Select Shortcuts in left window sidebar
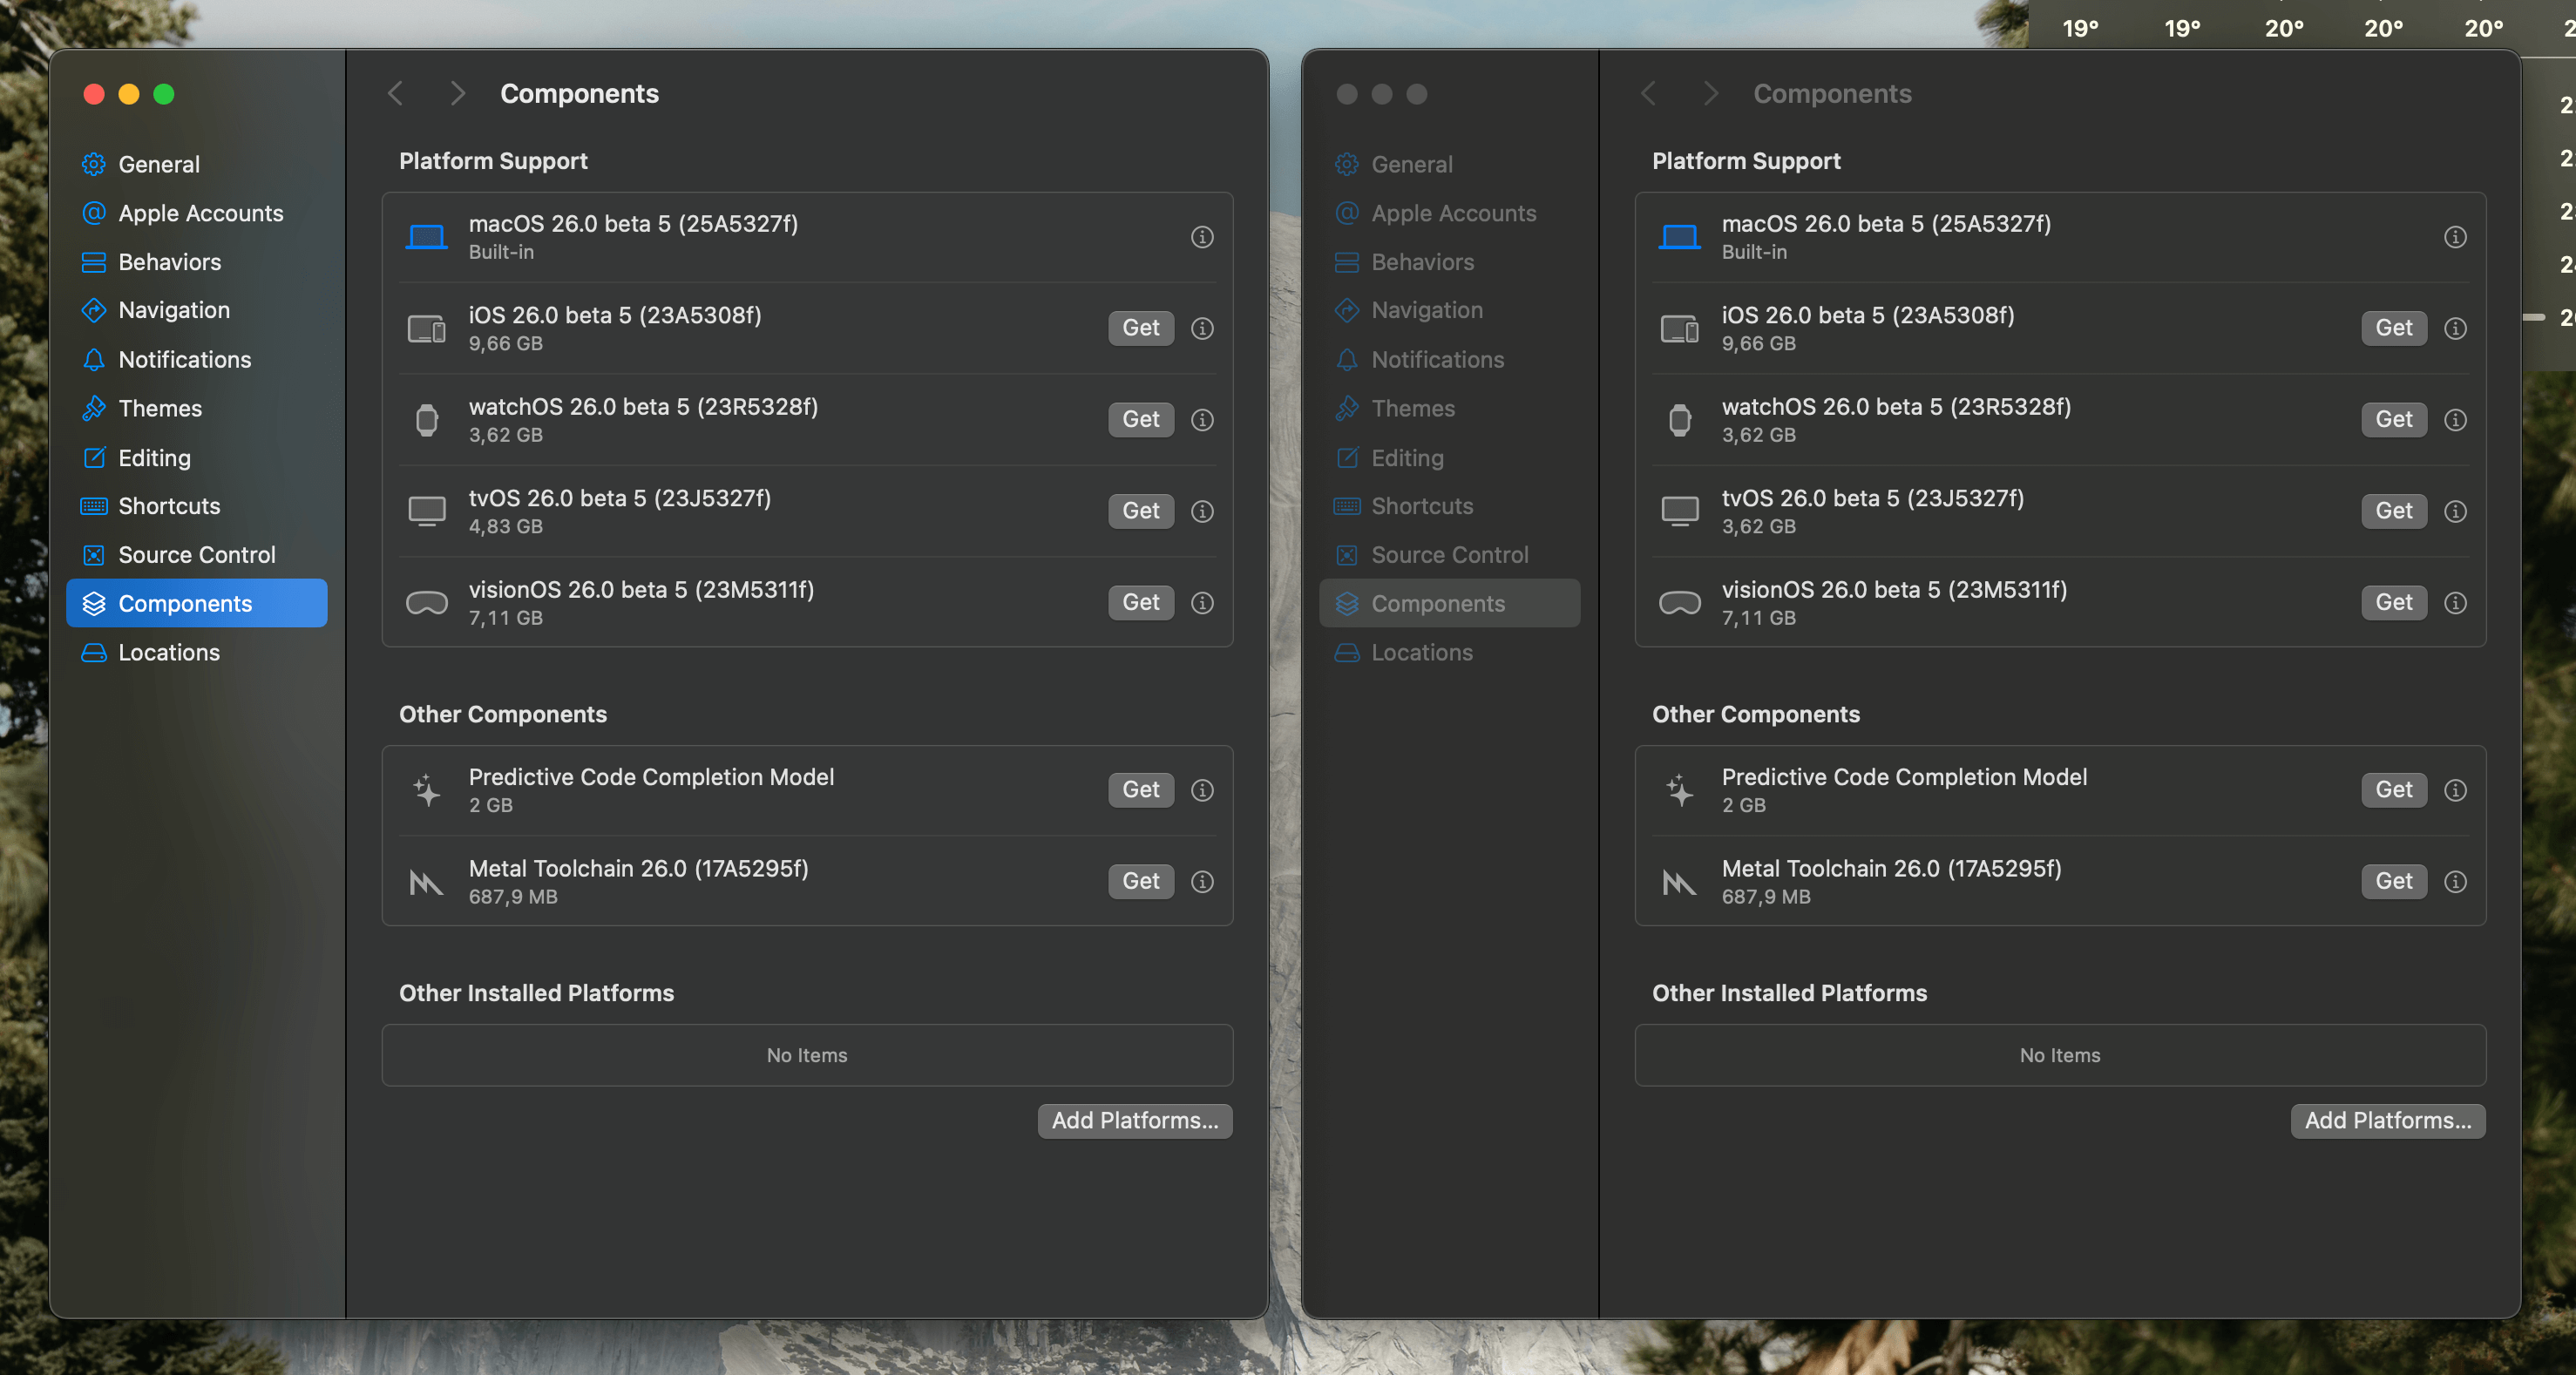This screenshot has width=2576, height=1375. (x=197, y=506)
